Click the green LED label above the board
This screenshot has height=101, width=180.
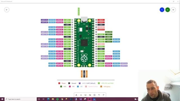(x=79, y=12)
